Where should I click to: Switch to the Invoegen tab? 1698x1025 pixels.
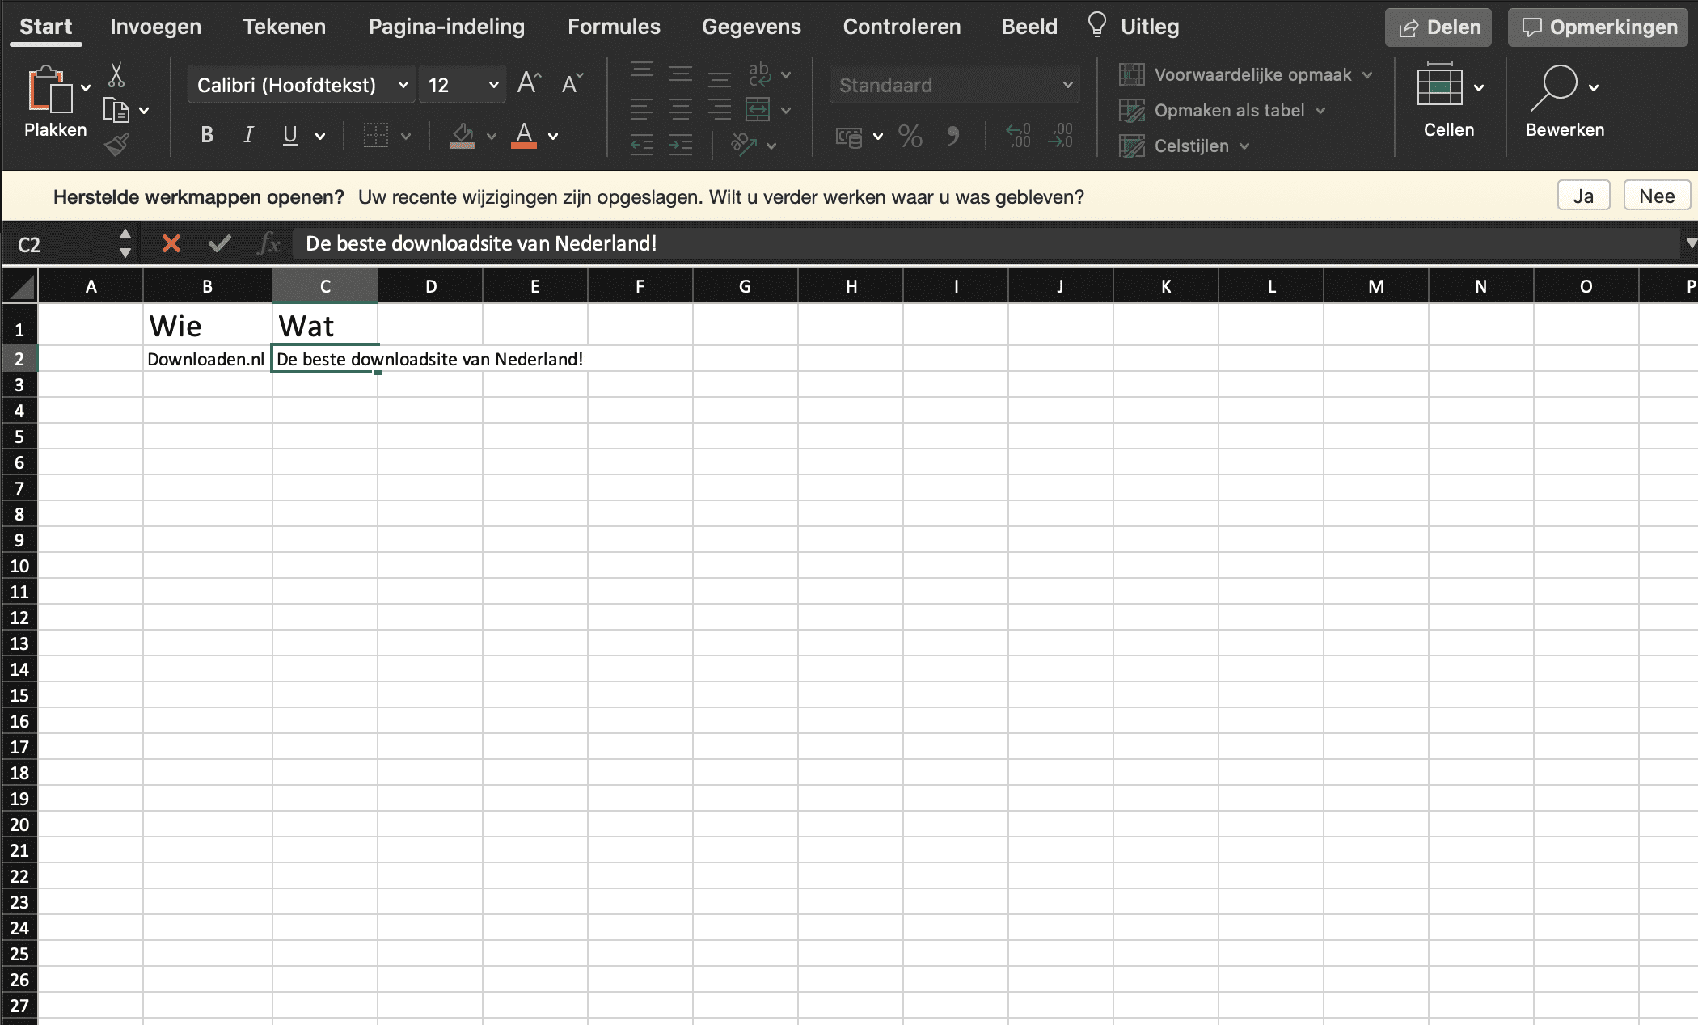tap(156, 27)
